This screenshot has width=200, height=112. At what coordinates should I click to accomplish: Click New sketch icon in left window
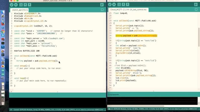tap(21, 5)
